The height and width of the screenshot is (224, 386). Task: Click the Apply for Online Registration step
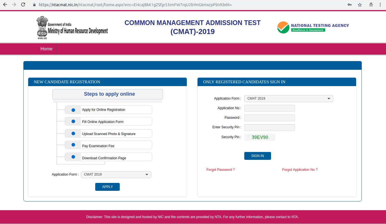[108, 110]
